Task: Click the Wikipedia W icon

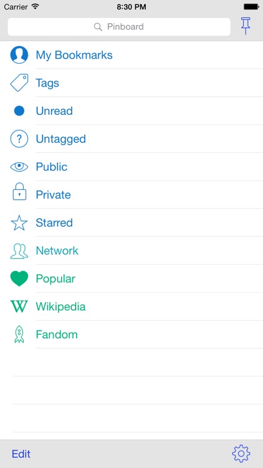Action: [x=19, y=306]
